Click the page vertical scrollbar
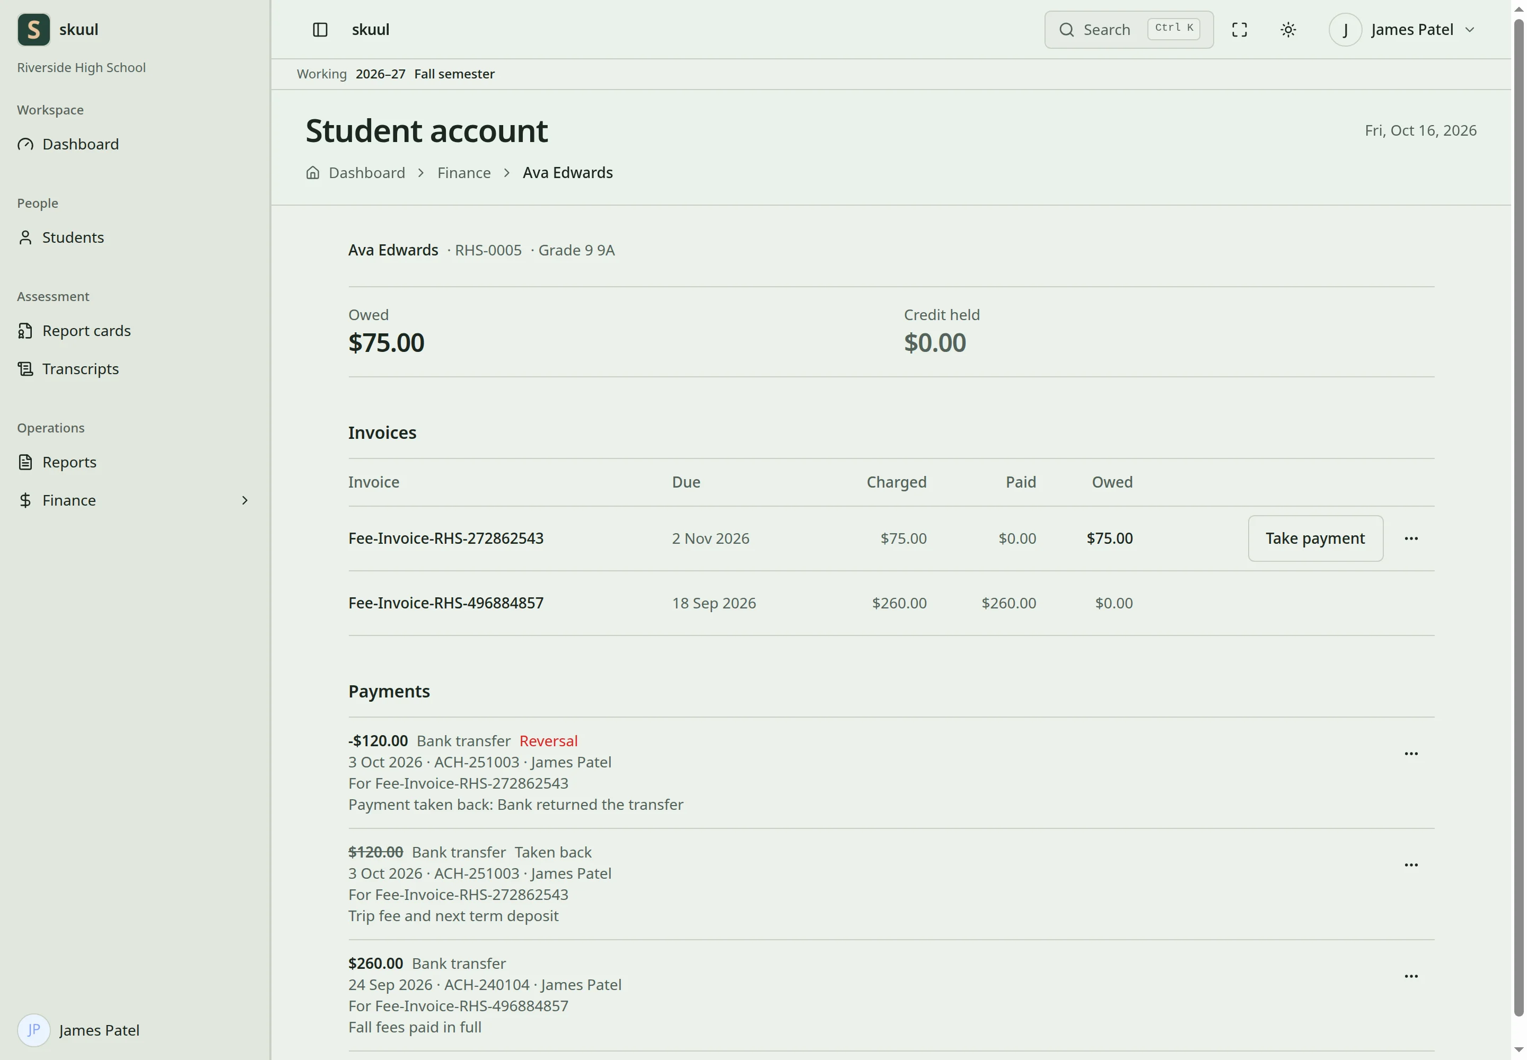1527x1060 pixels. [x=1519, y=518]
